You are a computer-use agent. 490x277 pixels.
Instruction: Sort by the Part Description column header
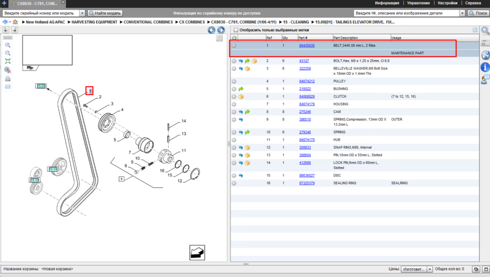coord(361,38)
